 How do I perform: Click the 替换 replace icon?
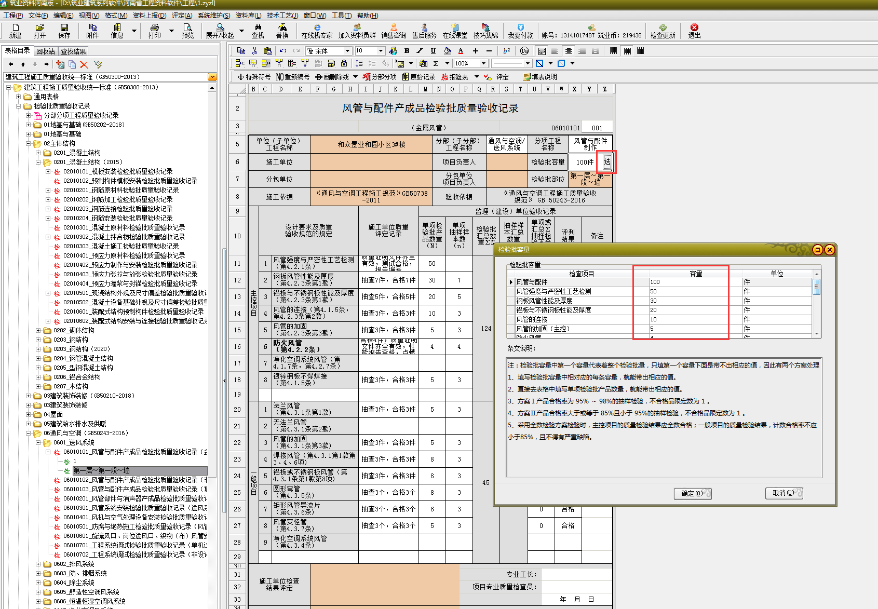click(282, 31)
